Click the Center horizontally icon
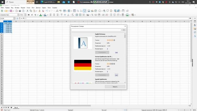The image size is (197, 111). (54, 15)
